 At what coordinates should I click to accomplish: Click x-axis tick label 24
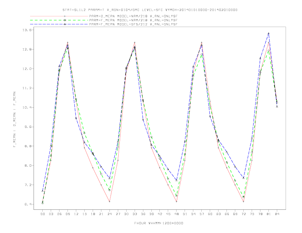(109, 214)
